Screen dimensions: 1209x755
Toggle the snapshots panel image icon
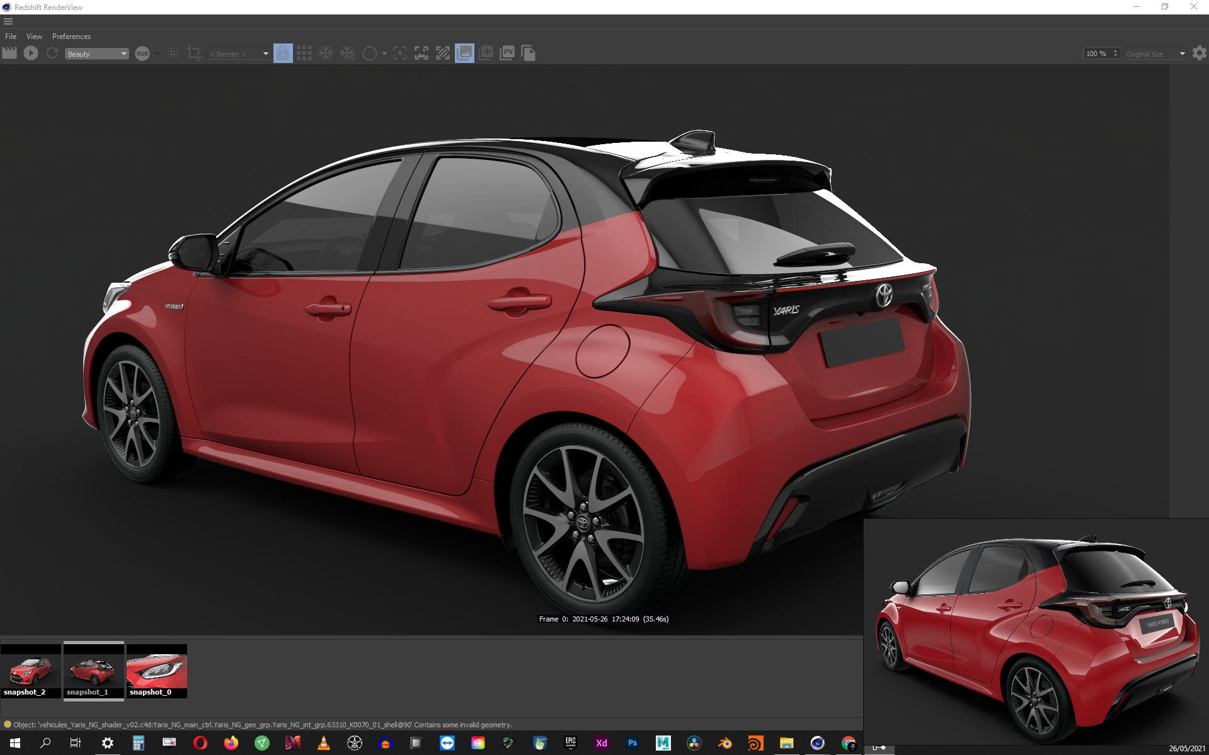(x=464, y=54)
